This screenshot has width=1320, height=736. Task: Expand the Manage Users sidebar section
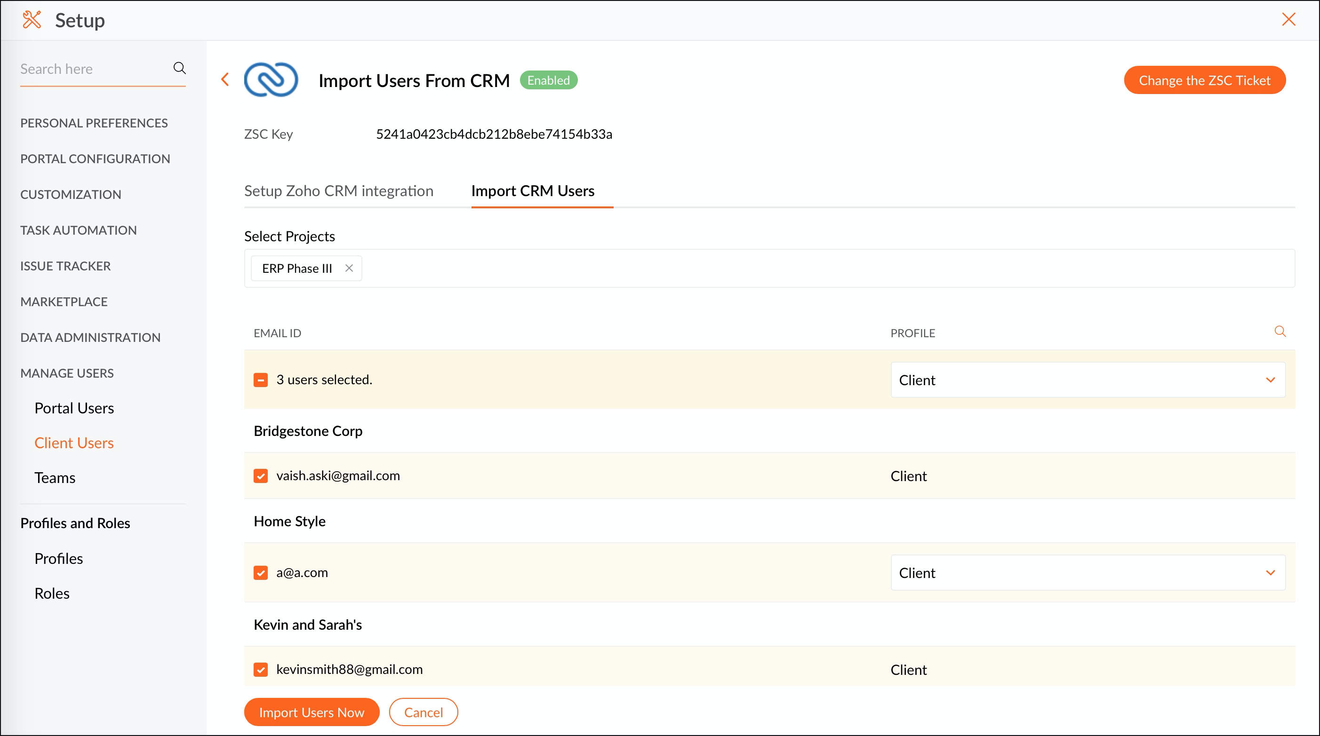[x=67, y=373]
